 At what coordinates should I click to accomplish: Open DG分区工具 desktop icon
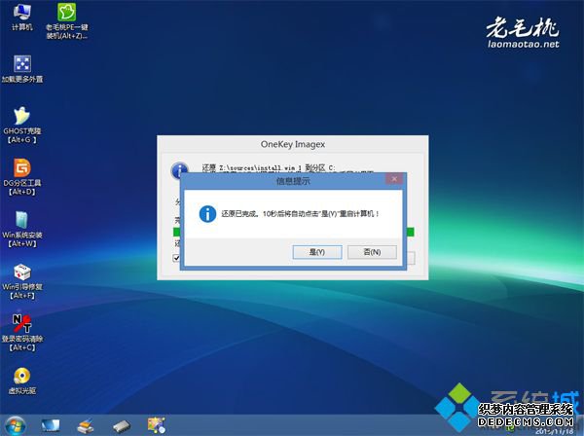coord(22,177)
